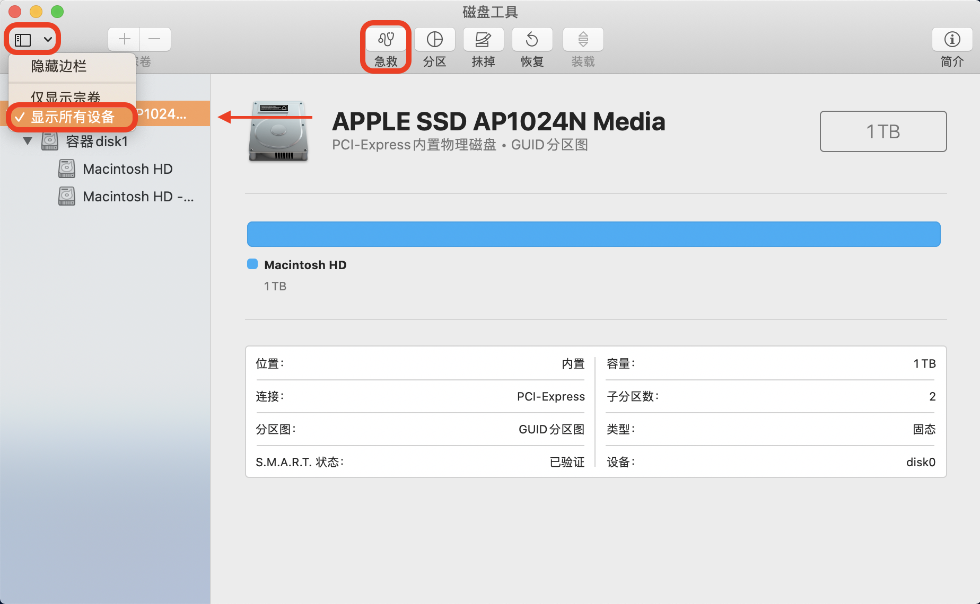Select Macintosh HD volume in sidebar
The width and height of the screenshot is (980, 604).
tap(127, 169)
